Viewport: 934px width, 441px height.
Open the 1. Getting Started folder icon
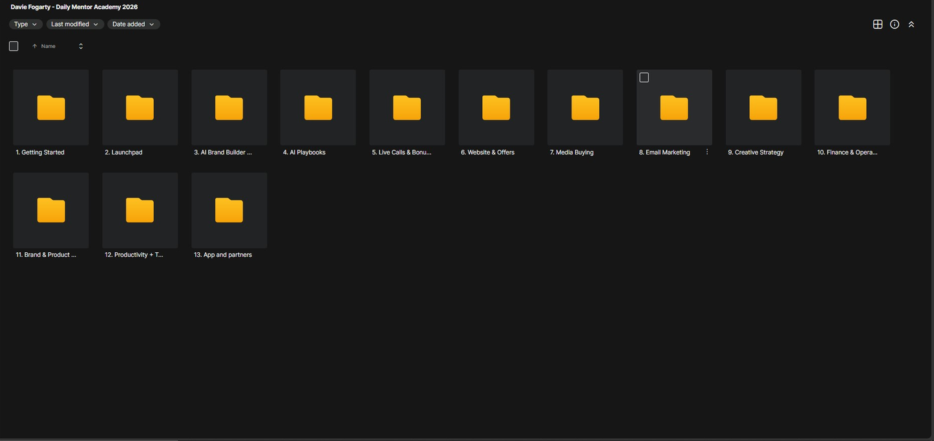(x=51, y=107)
